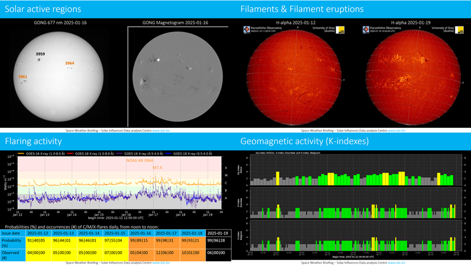Click the University of Graz logo on the 2025-01-12 image
471x265 pixels.
340,30
